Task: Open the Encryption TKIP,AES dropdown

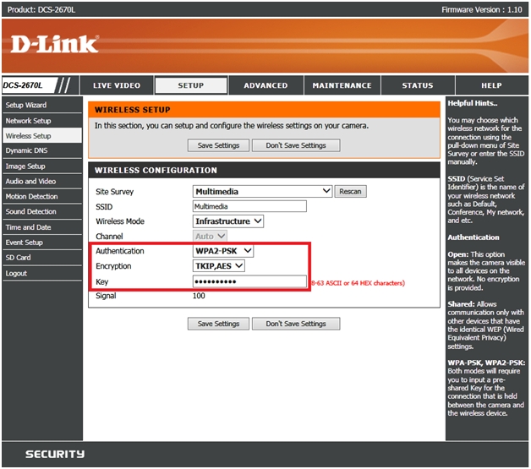Action: tap(219, 266)
